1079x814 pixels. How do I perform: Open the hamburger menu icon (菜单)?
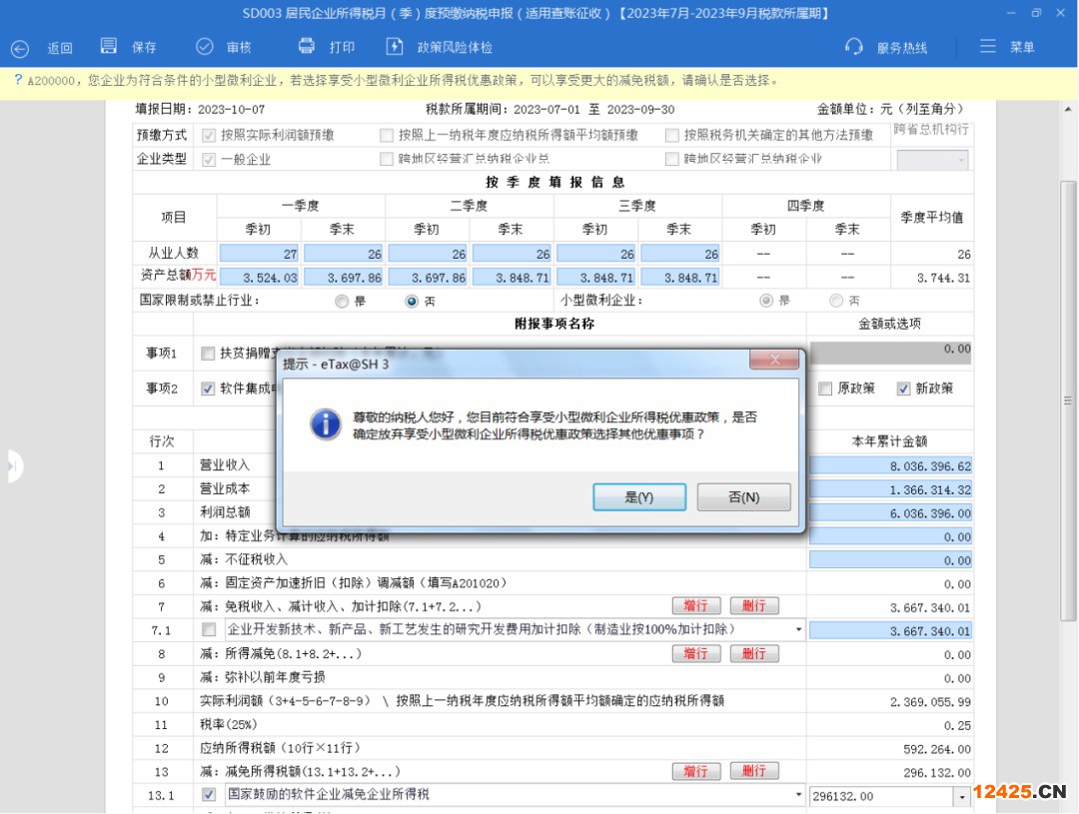click(x=988, y=47)
